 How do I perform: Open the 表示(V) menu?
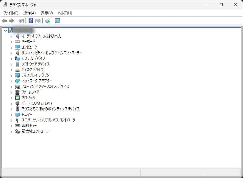[x=47, y=13]
